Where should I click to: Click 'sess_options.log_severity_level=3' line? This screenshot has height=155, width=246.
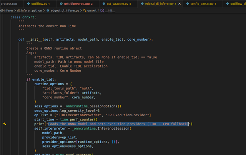(x=67, y=110)
